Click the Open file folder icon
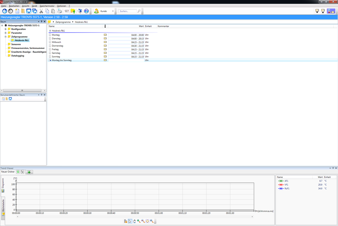338x226 pixels. click(23, 11)
